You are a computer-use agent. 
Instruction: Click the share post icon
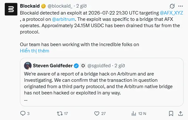(180, 113)
